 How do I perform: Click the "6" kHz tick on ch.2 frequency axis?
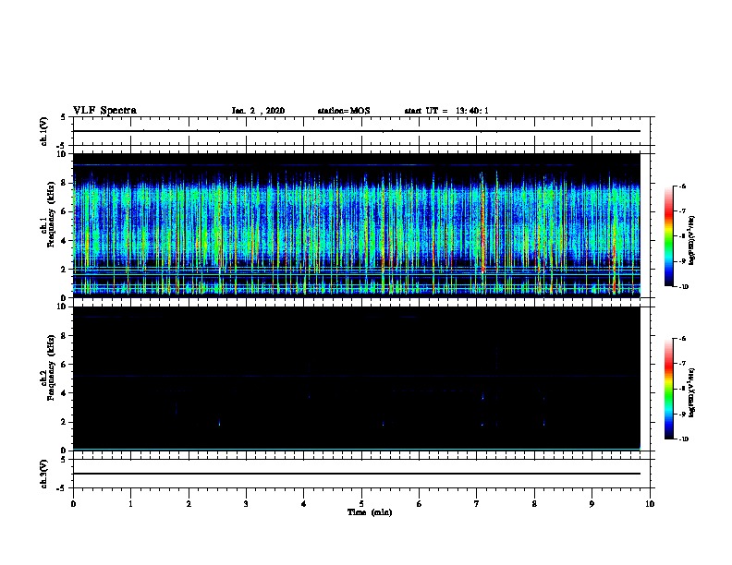64,364
